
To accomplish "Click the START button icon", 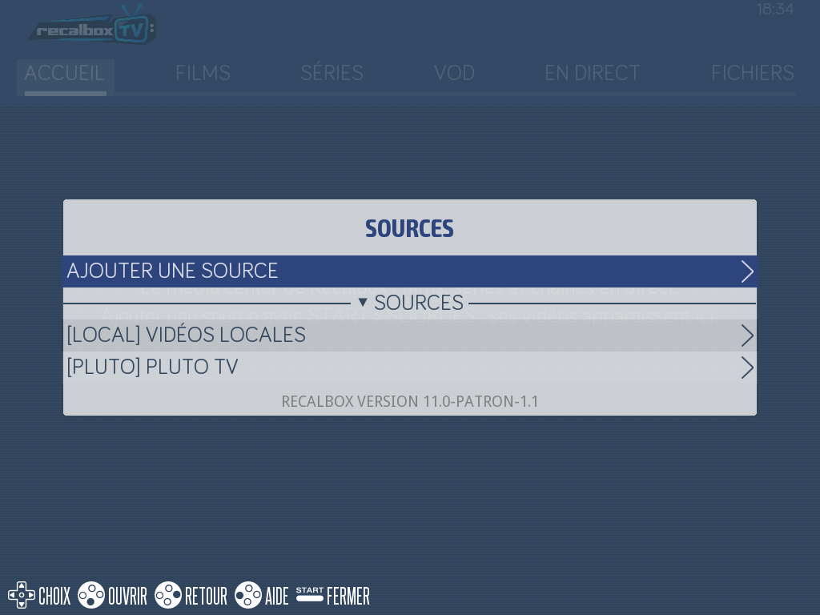I will 310,594.
